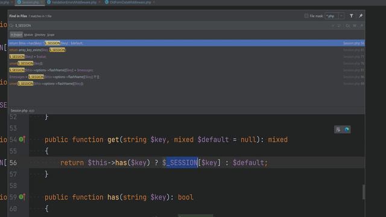Open the Edge browser preview icon

point(347,130)
